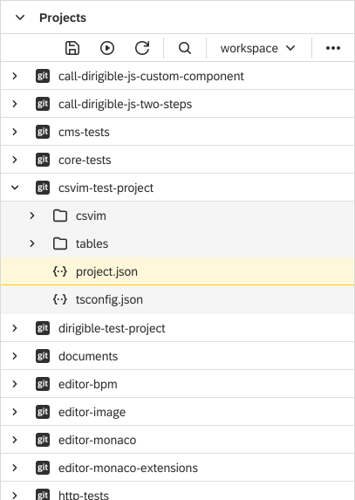Click git icon beside documents
The height and width of the screenshot is (500, 355).
click(x=43, y=356)
